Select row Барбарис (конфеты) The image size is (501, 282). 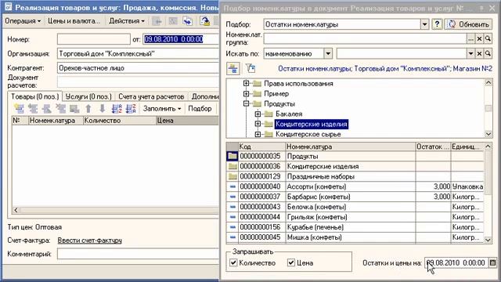tap(355, 197)
